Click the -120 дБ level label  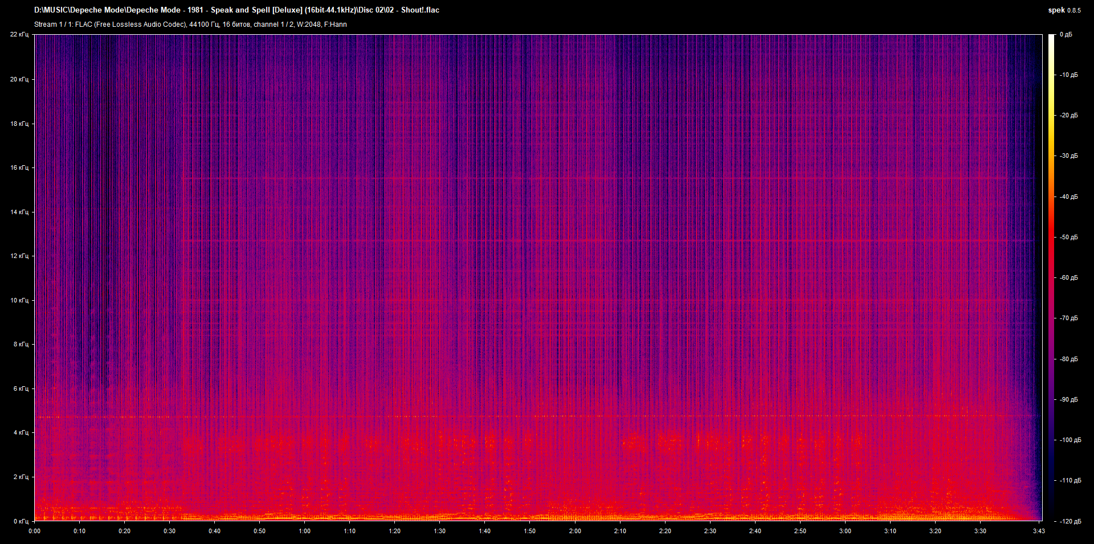click(x=1069, y=521)
